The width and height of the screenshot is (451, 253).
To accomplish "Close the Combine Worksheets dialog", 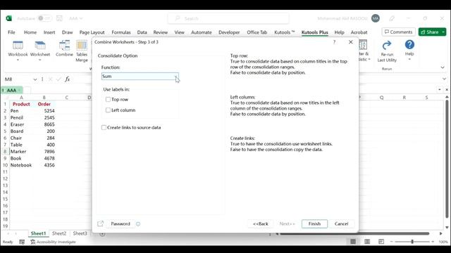I will (351, 42).
